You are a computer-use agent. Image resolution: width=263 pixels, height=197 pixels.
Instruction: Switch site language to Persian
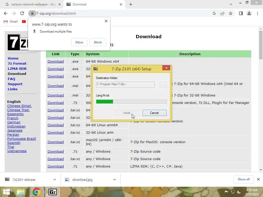click(13, 134)
